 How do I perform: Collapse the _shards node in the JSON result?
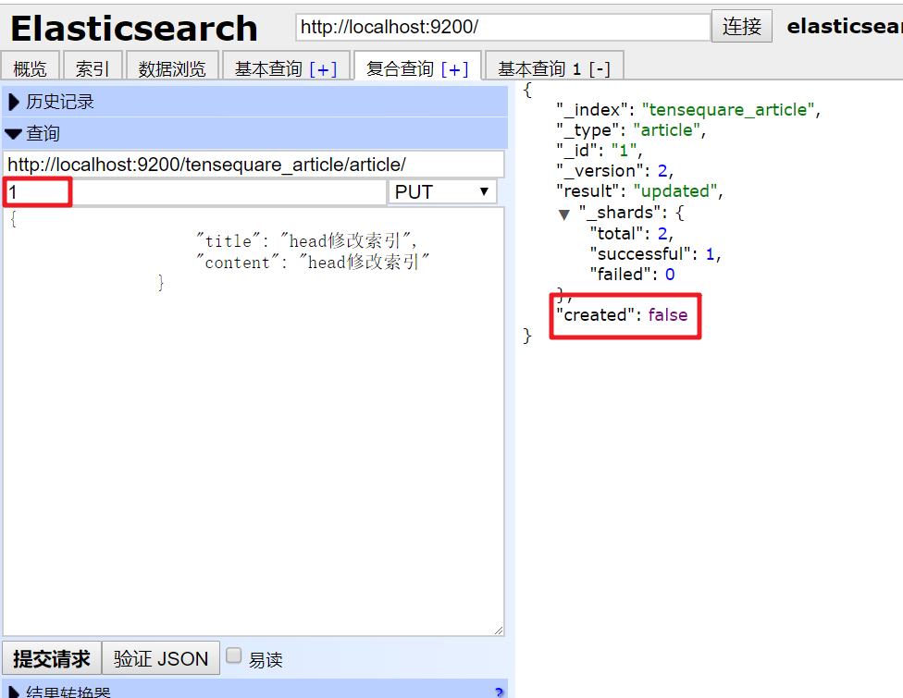563,214
